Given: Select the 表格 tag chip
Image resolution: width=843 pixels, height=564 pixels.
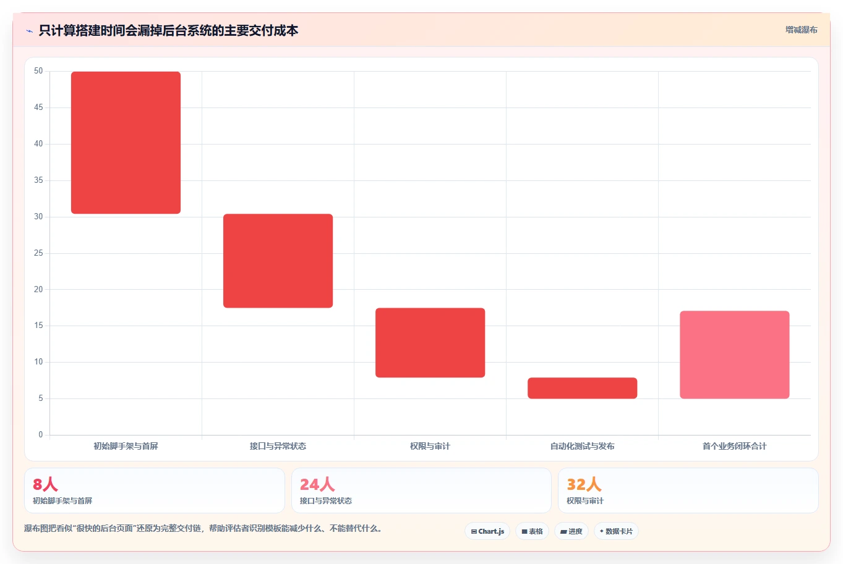Looking at the screenshot, I should pos(532,531).
